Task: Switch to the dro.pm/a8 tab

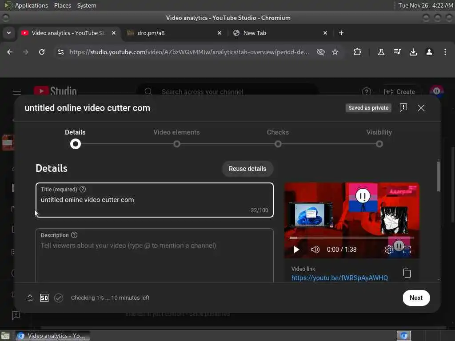Action: pyautogui.click(x=174, y=33)
